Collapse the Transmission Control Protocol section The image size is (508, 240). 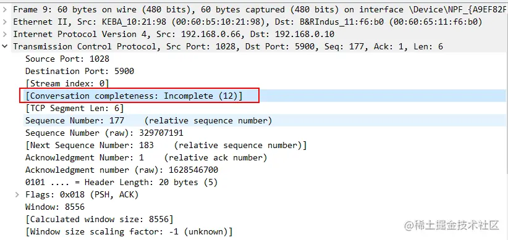pyautogui.click(x=4, y=46)
